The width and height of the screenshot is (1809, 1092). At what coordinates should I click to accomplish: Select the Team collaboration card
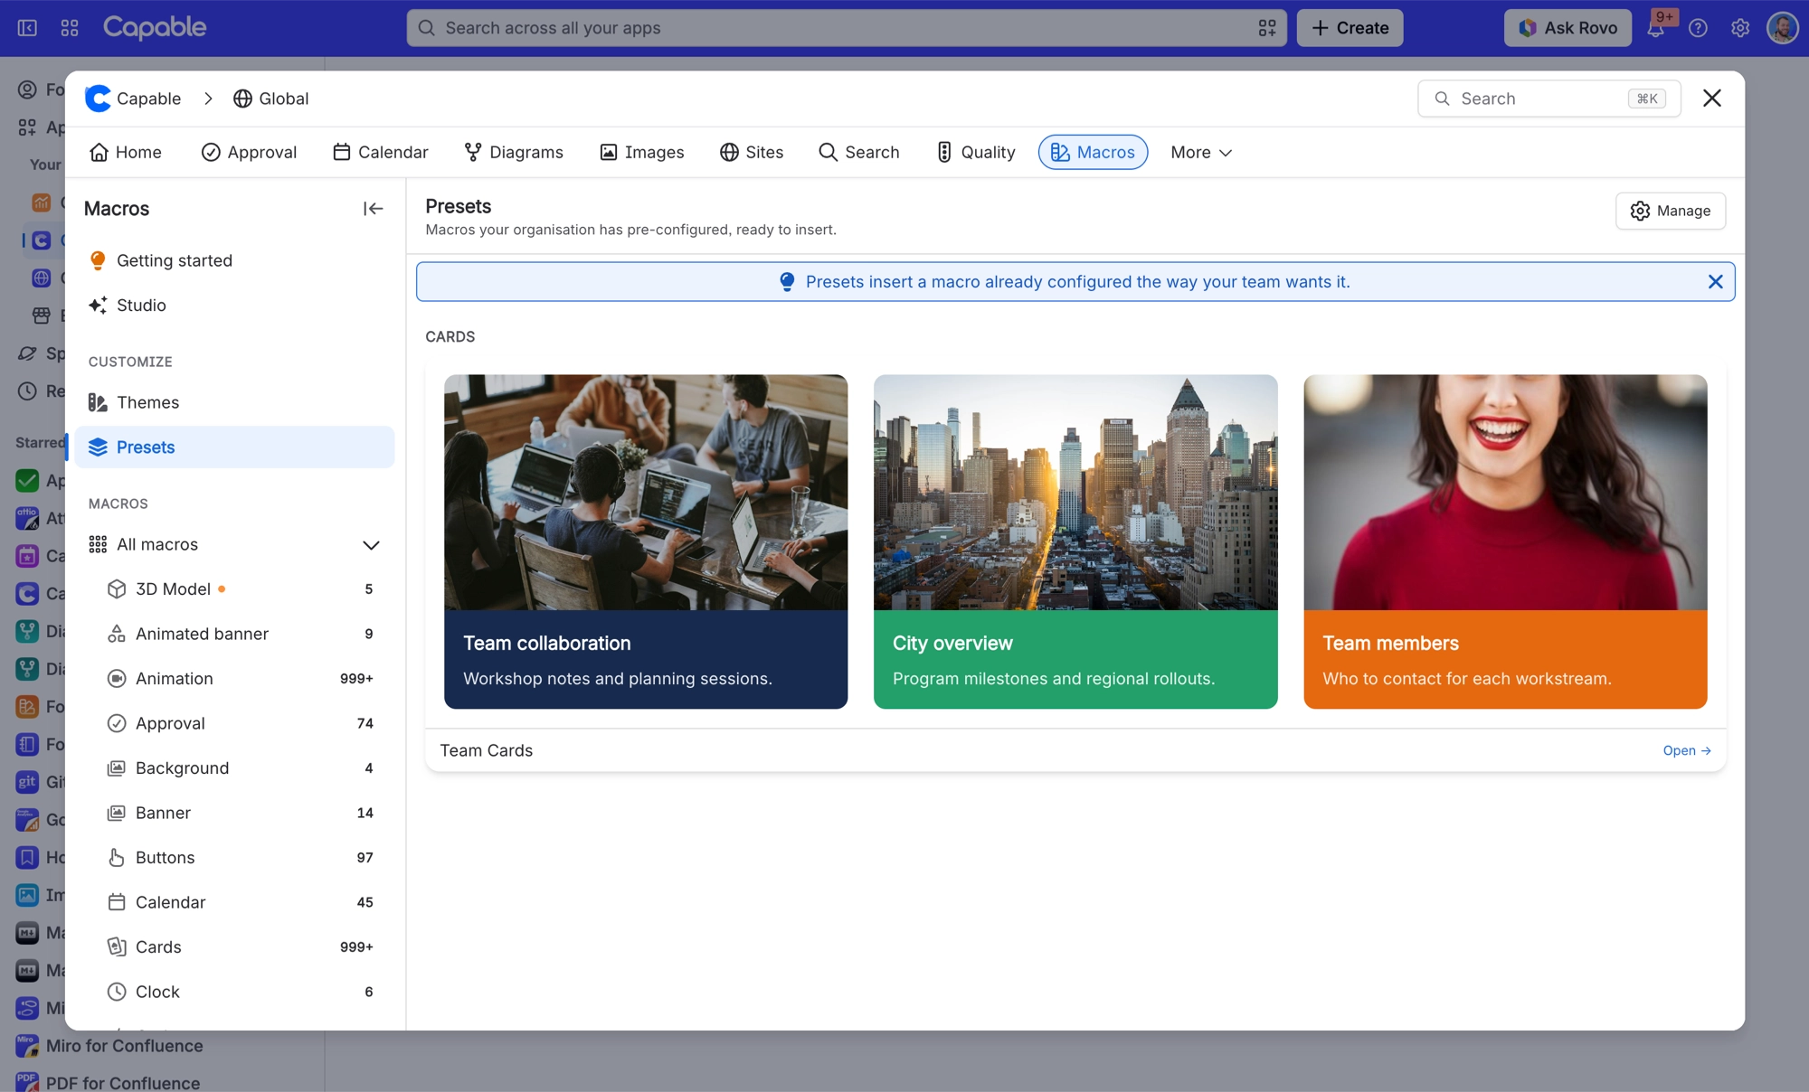(x=646, y=541)
